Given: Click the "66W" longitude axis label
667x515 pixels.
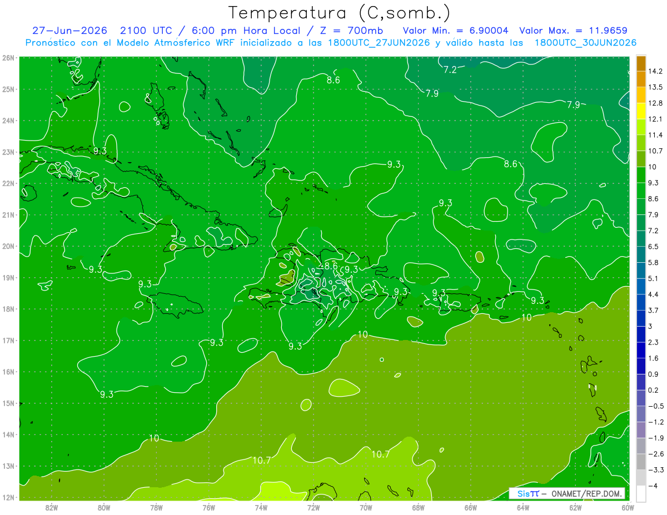Looking at the screenshot, I should 471,507.
